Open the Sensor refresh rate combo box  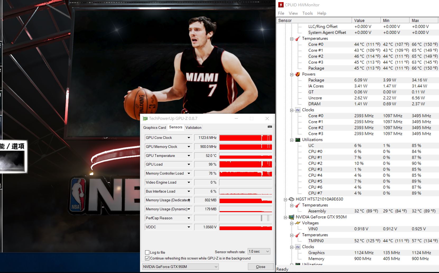click(259, 251)
